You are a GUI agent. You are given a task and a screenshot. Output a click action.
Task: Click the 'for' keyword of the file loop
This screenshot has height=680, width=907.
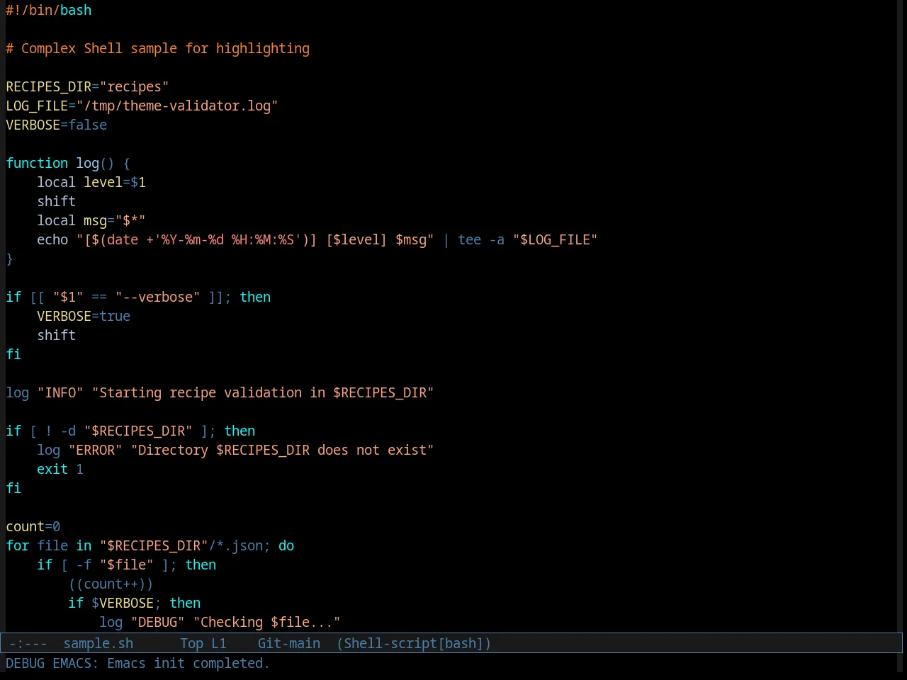(x=18, y=545)
